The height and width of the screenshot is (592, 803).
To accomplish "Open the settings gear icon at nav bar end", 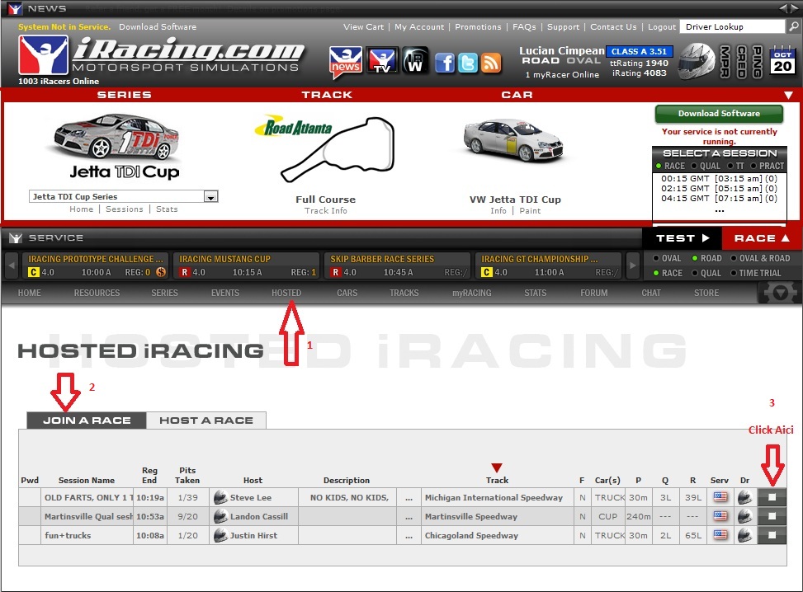I will pyautogui.click(x=780, y=293).
